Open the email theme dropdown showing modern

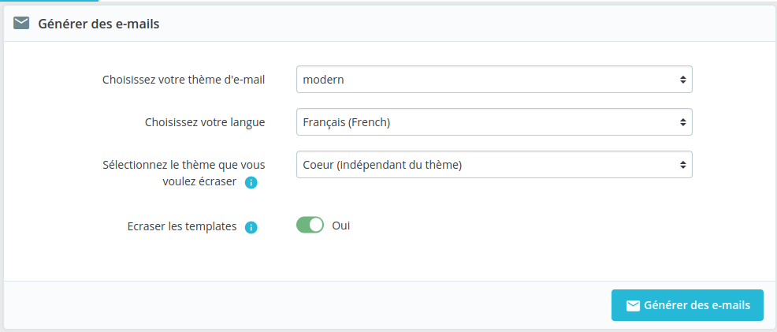pos(494,80)
